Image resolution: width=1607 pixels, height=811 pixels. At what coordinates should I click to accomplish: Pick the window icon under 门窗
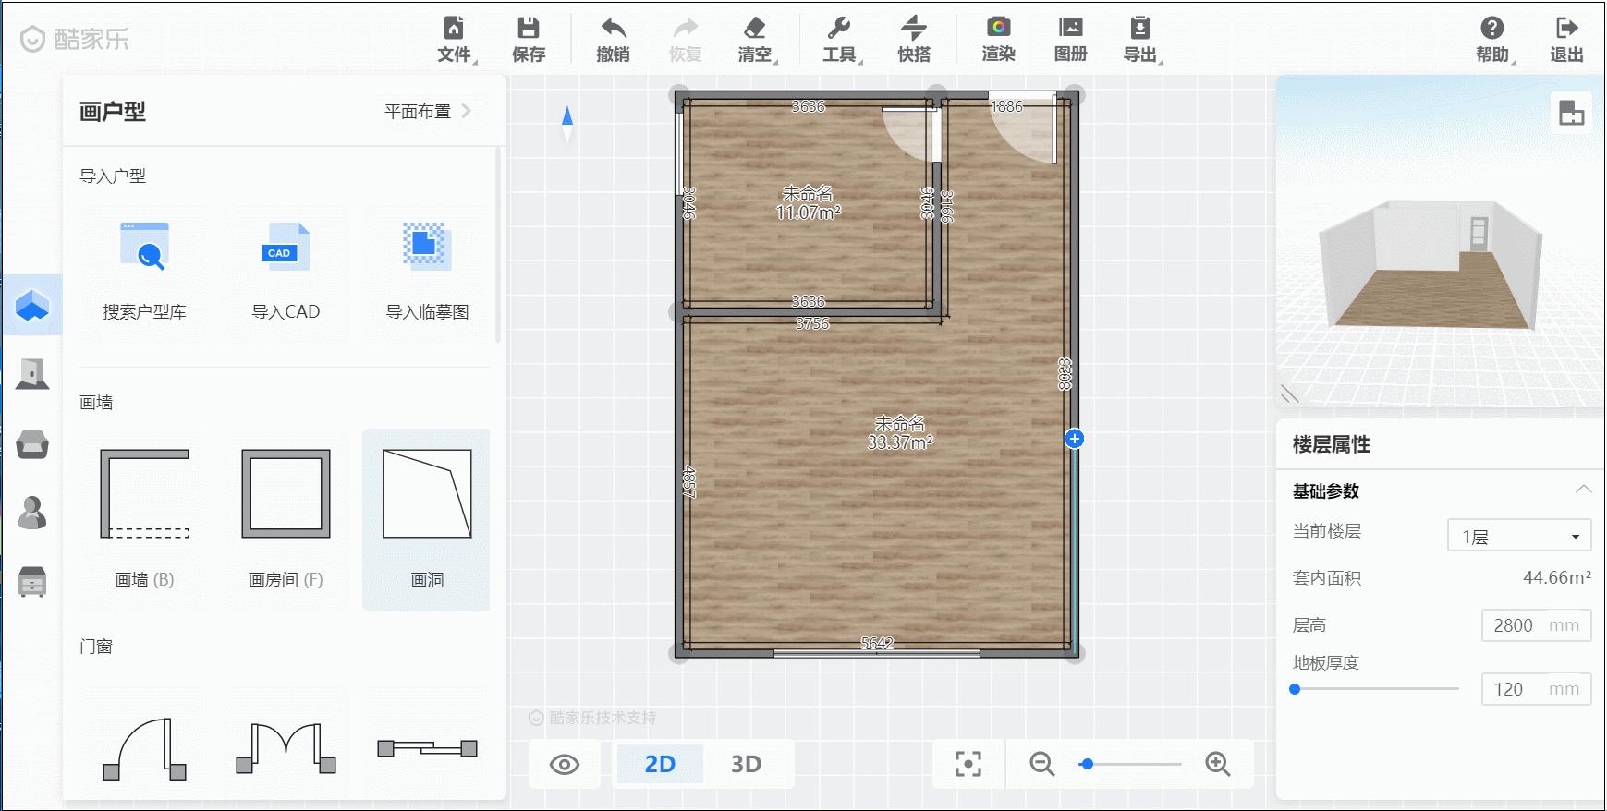[427, 748]
